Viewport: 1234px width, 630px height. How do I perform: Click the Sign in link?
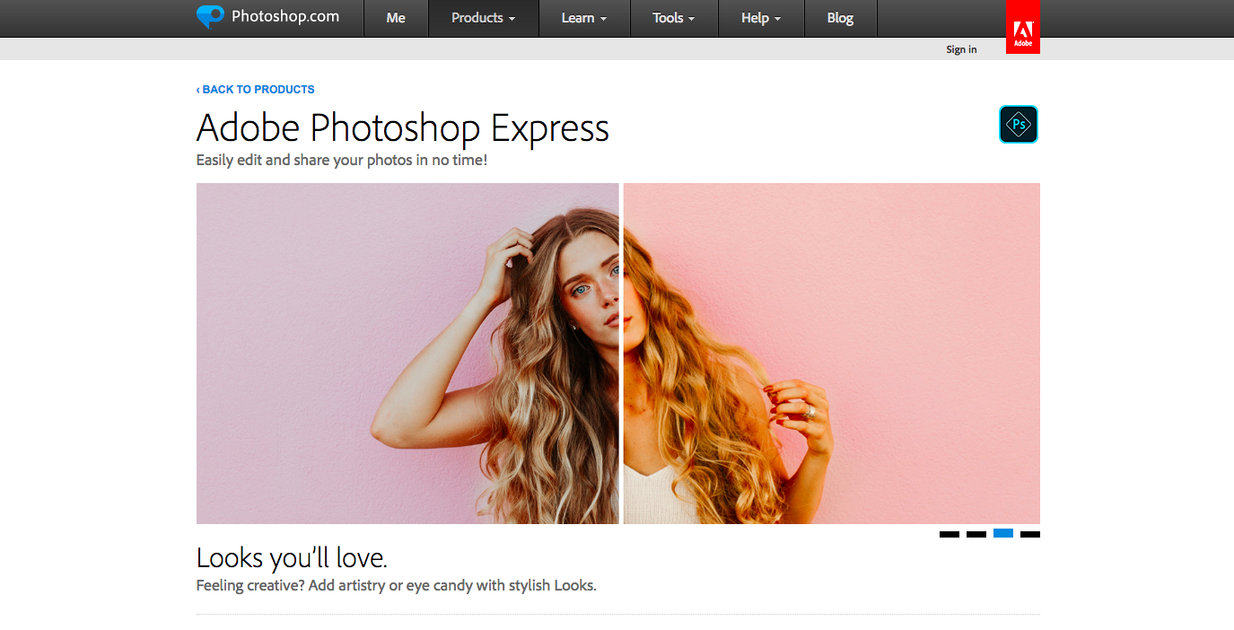pos(961,49)
